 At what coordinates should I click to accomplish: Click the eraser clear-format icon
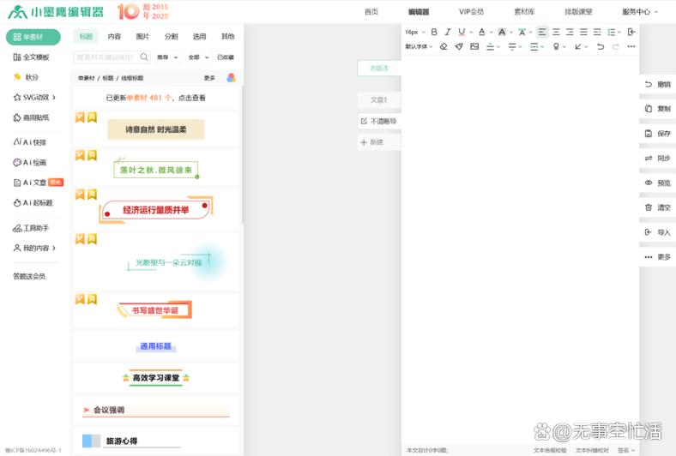[444, 46]
